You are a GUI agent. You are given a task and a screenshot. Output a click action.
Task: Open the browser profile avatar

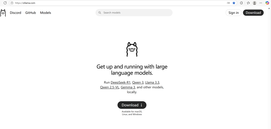pyautogui.click(x=254, y=3)
